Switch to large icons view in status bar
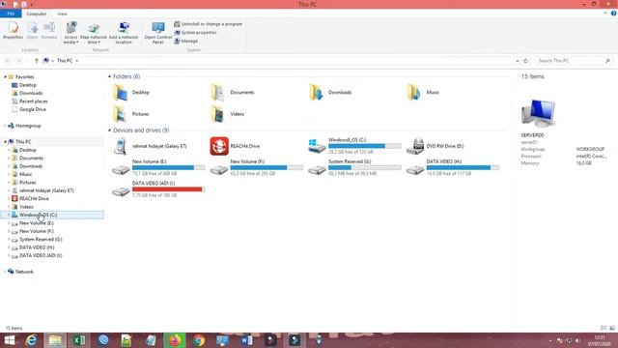 tap(612, 329)
